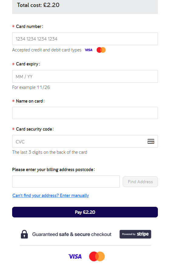Focus the Name on card field
Screen dimensions: 170x268
point(85,113)
